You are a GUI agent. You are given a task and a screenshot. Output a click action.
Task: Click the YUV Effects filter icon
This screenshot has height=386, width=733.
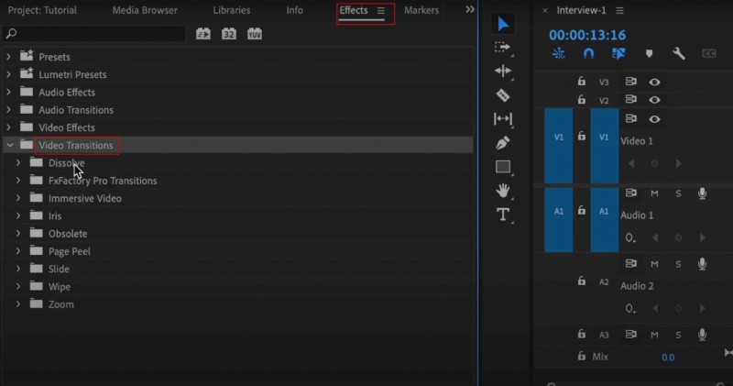(x=255, y=34)
